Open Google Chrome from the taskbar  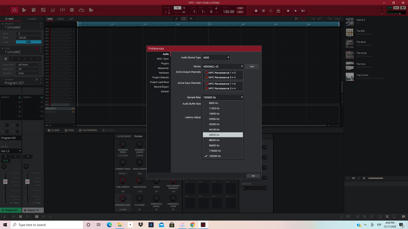(x=193, y=225)
